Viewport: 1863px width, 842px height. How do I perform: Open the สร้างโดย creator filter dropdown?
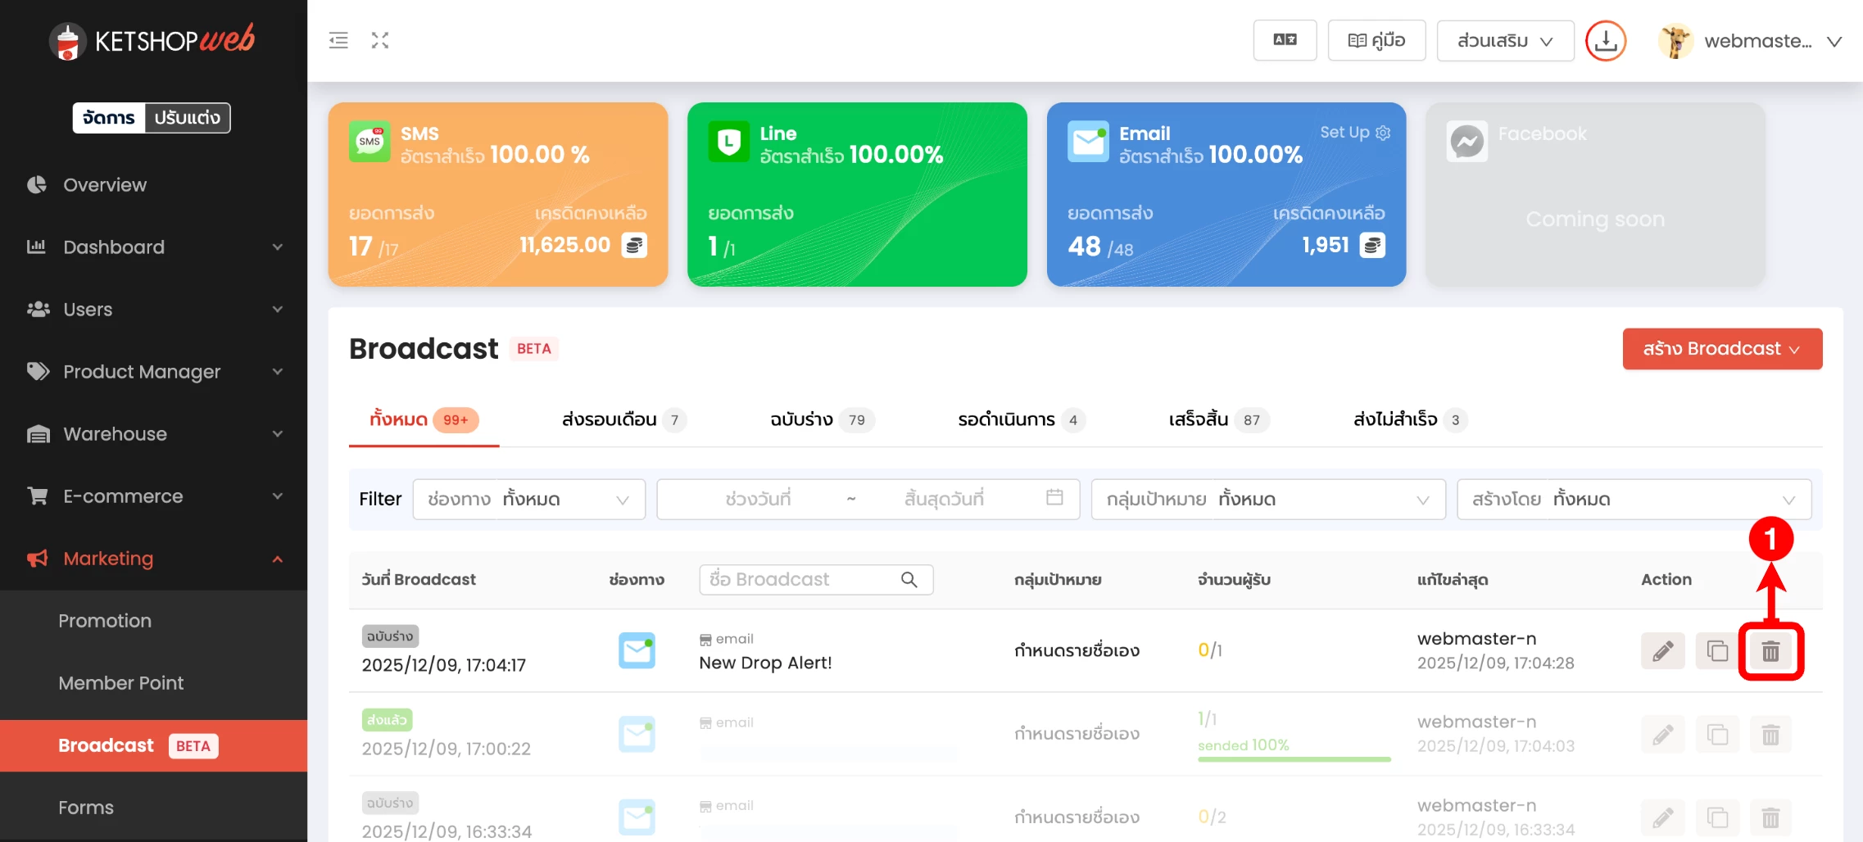[x=1633, y=500]
